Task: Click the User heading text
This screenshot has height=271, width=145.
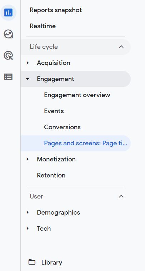Action: 36,196
